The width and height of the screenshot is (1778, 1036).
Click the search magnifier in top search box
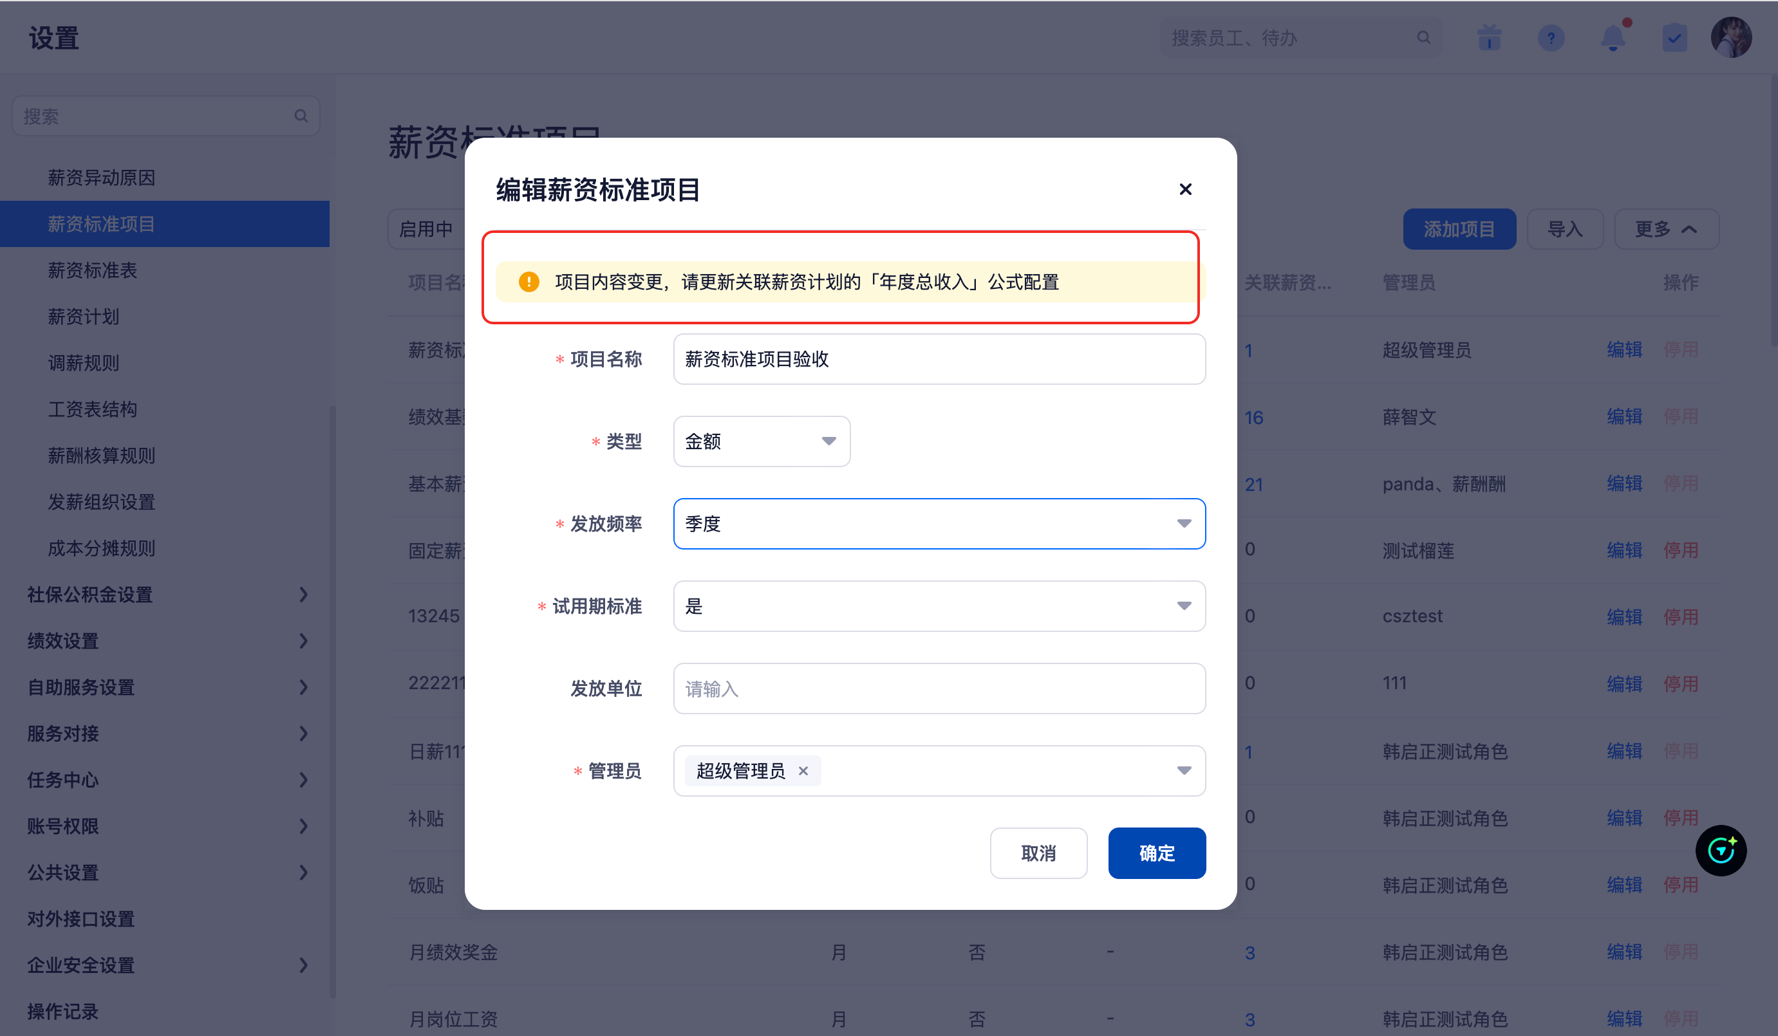click(1424, 38)
